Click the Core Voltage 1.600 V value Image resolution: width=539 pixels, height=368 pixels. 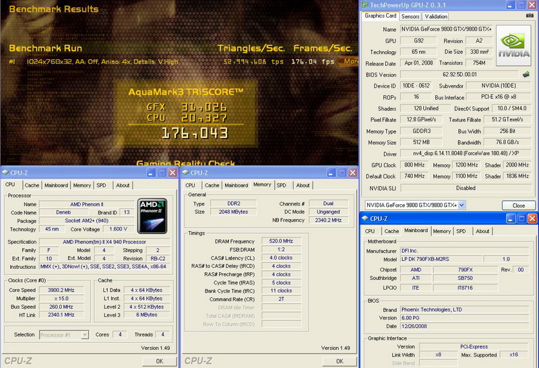(x=118, y=229)
